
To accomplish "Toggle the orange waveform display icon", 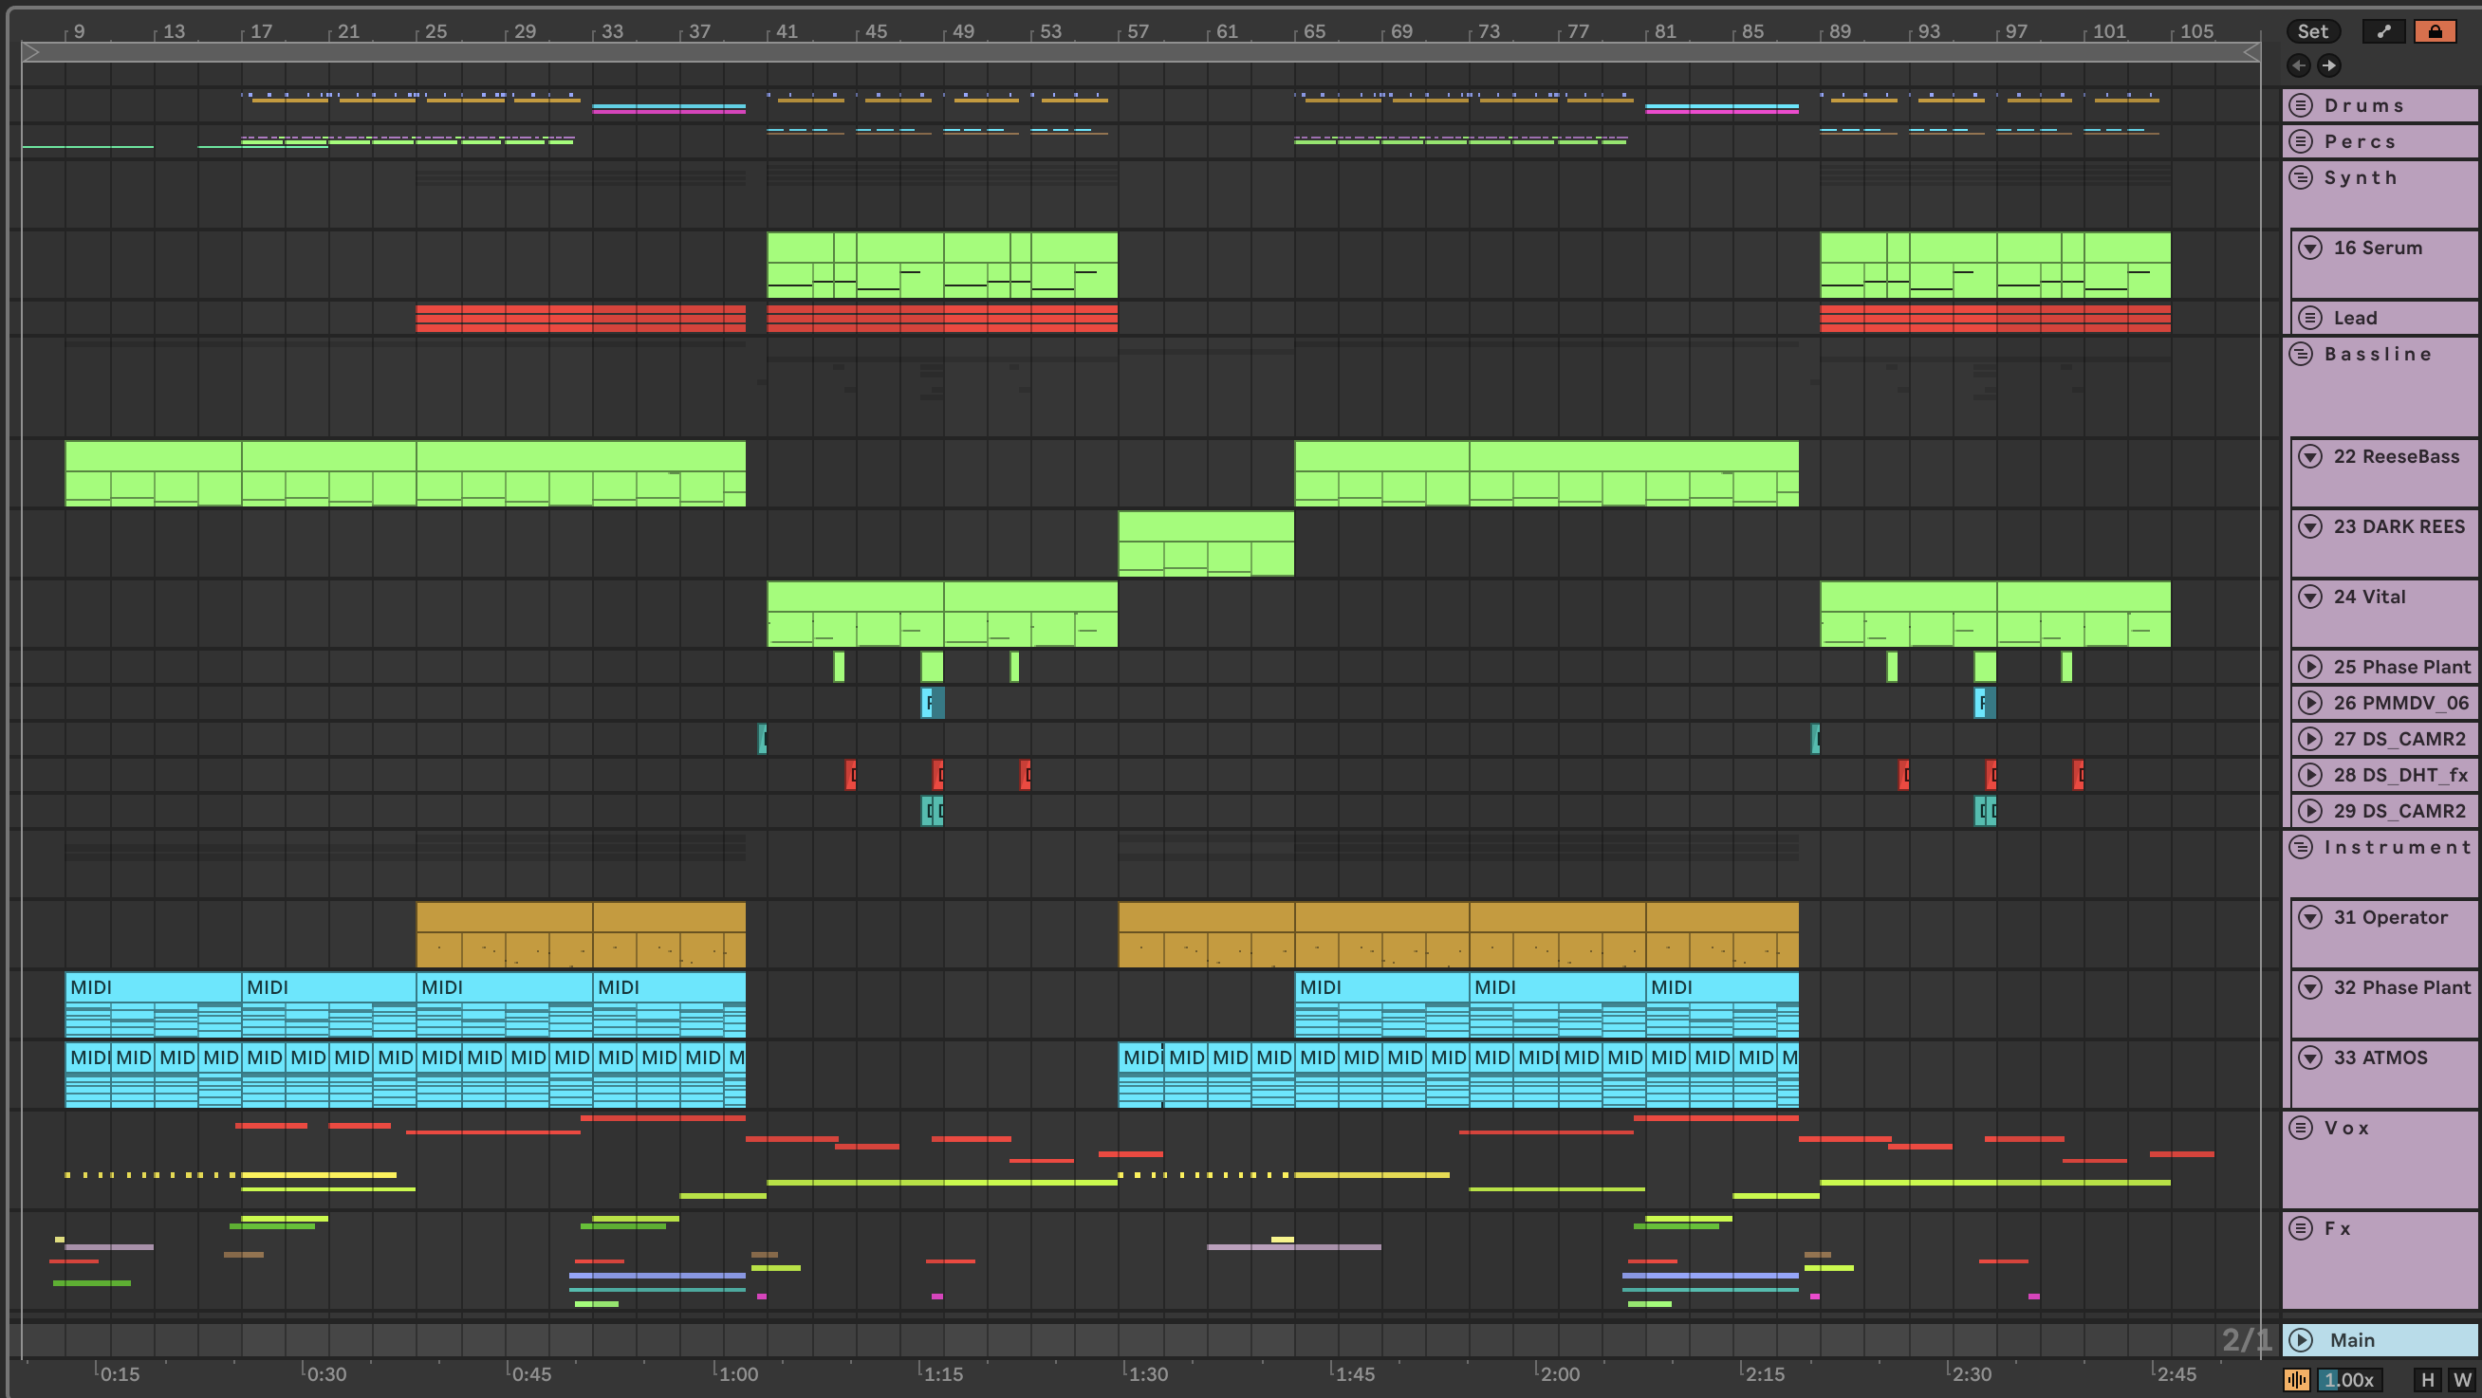I will pyautogui.click(x=2297, y=1380).
